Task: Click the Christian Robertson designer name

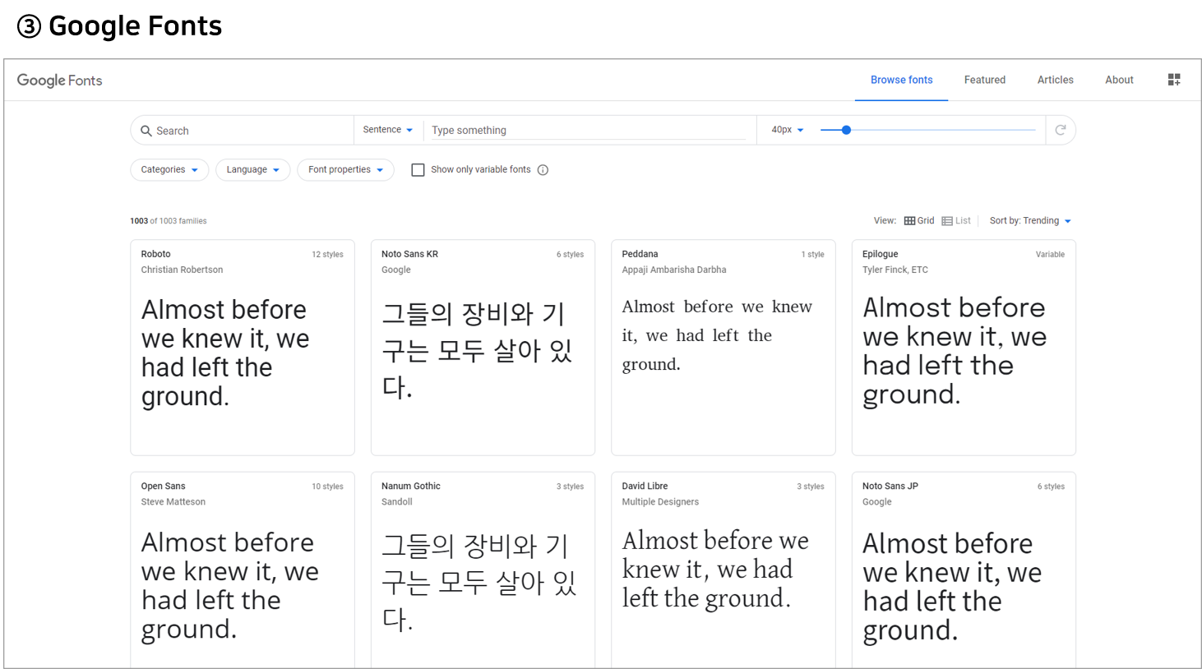Action: (182, 270)
